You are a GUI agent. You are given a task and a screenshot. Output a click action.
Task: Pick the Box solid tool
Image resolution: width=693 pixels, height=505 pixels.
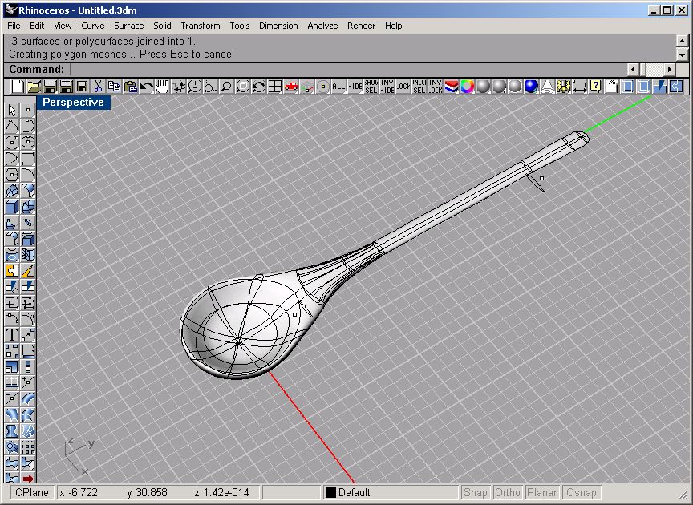(x=12, y=207)
